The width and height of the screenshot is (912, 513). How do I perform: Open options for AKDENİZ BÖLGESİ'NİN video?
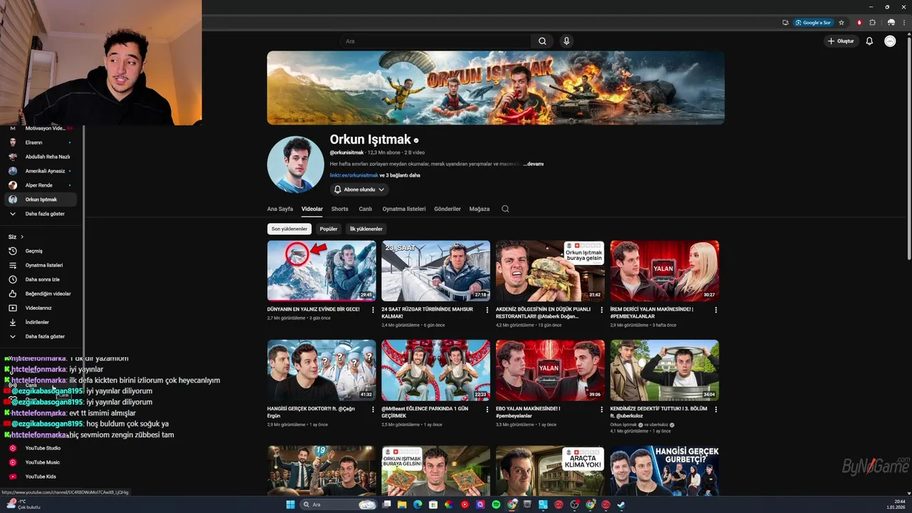(601, 310)
